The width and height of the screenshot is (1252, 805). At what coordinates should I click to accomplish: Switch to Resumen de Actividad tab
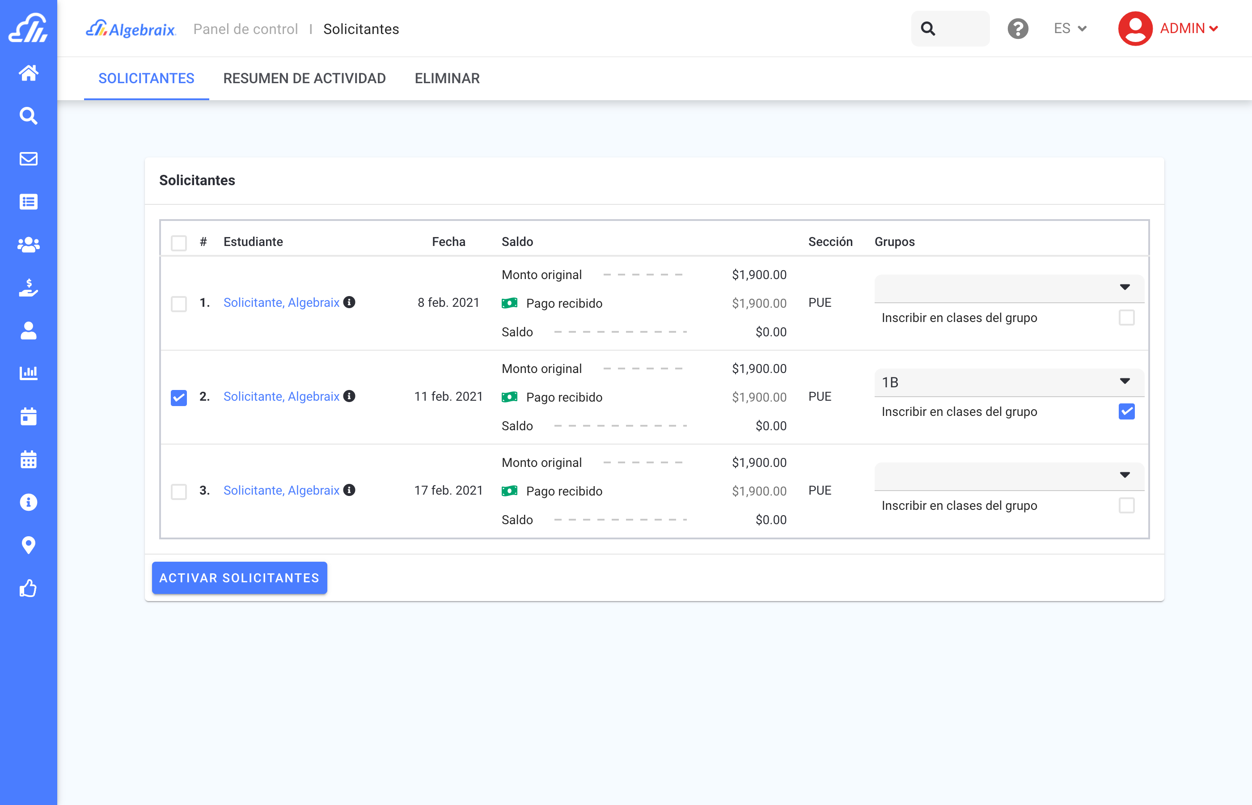(x=304, y=78)
